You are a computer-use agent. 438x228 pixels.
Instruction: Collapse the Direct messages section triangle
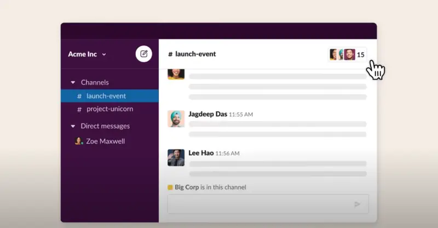tap(73, 126)
